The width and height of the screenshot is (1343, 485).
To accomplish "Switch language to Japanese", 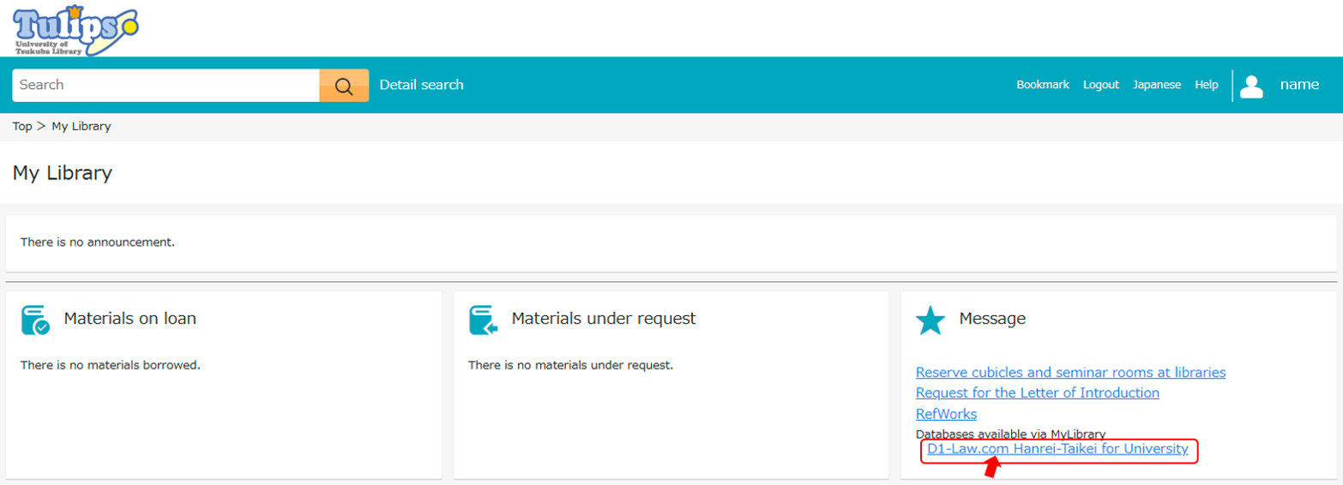I will tap(1157, 85).
